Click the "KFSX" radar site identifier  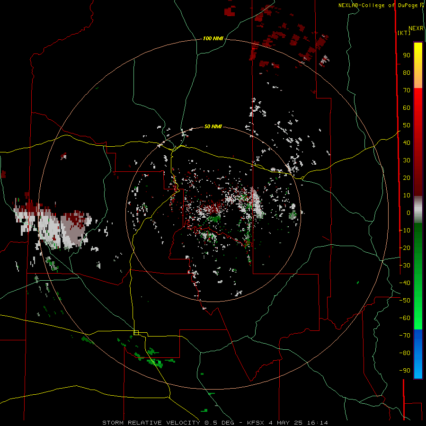[x=256, y=423]
